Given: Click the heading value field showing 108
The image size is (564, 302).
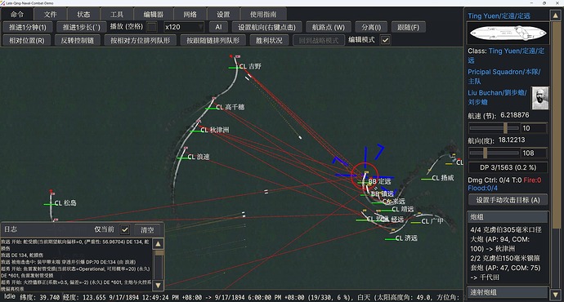Looking at the screenshot, I should pyautogui.click(x=535, y=153).
